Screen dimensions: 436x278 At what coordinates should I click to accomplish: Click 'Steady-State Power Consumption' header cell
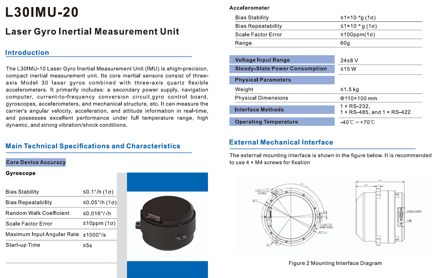click(x=282, y=69)
